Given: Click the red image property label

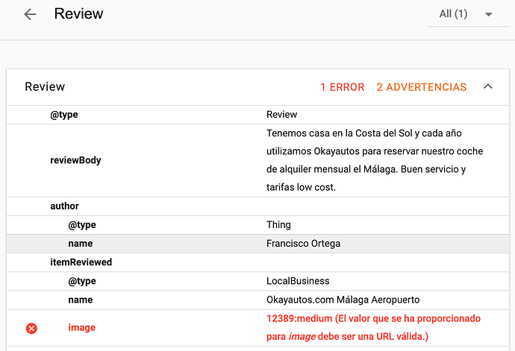Looking at the screenshot, I should pyautogui.click(x=82, y=327).
